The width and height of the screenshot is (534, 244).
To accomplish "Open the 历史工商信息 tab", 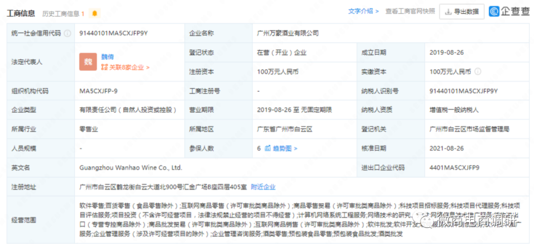I will coord(63,14).
